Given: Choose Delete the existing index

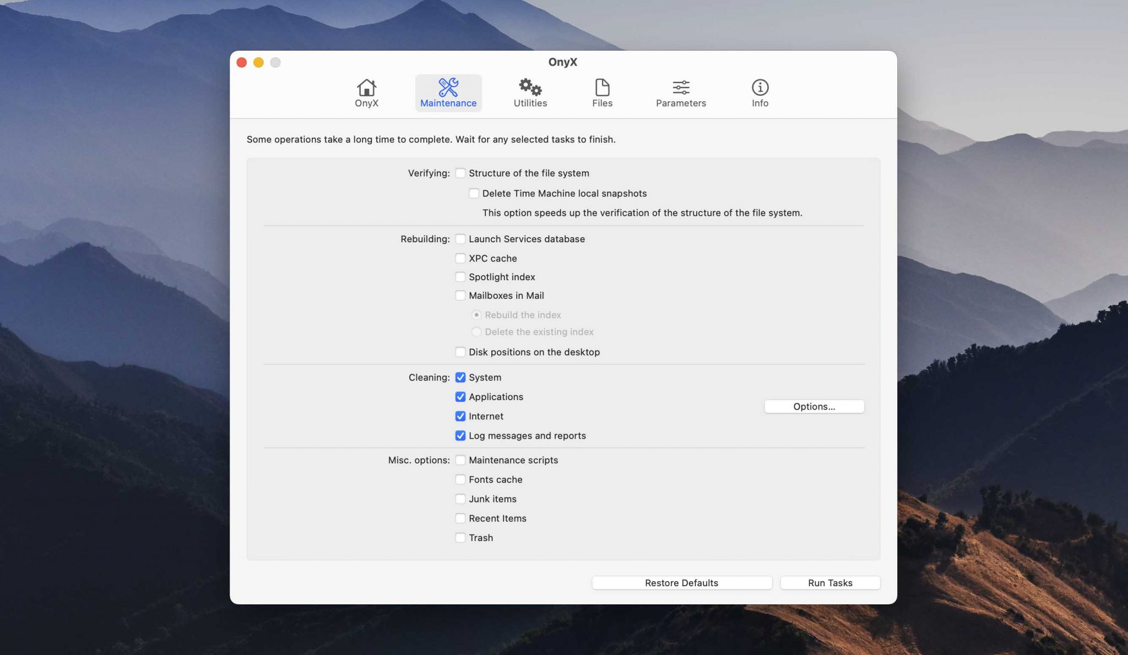Looking at the screenshot, I should [x=477, y=332].
